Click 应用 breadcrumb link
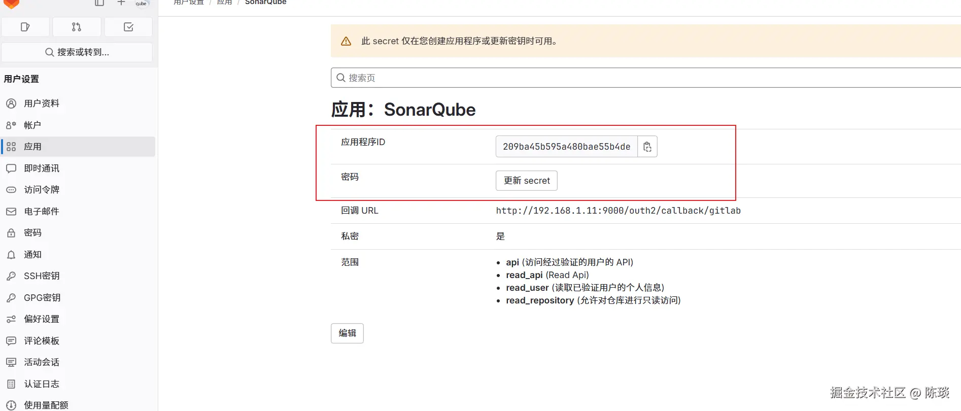 (x=224, y=3)
